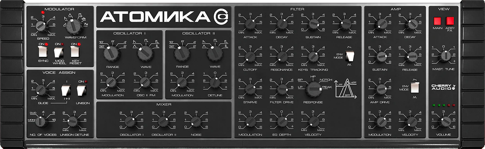Click the Atomika logo title
The width and height of the screenshot is (485, 149).
[x=164, y=16]
